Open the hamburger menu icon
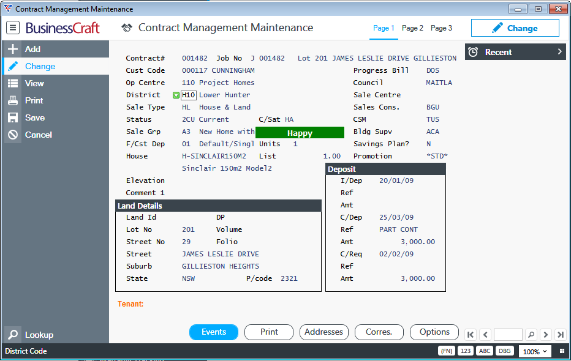Image resolution: width=571 pixels, height=361 pixels. click(x=13, y=28)
